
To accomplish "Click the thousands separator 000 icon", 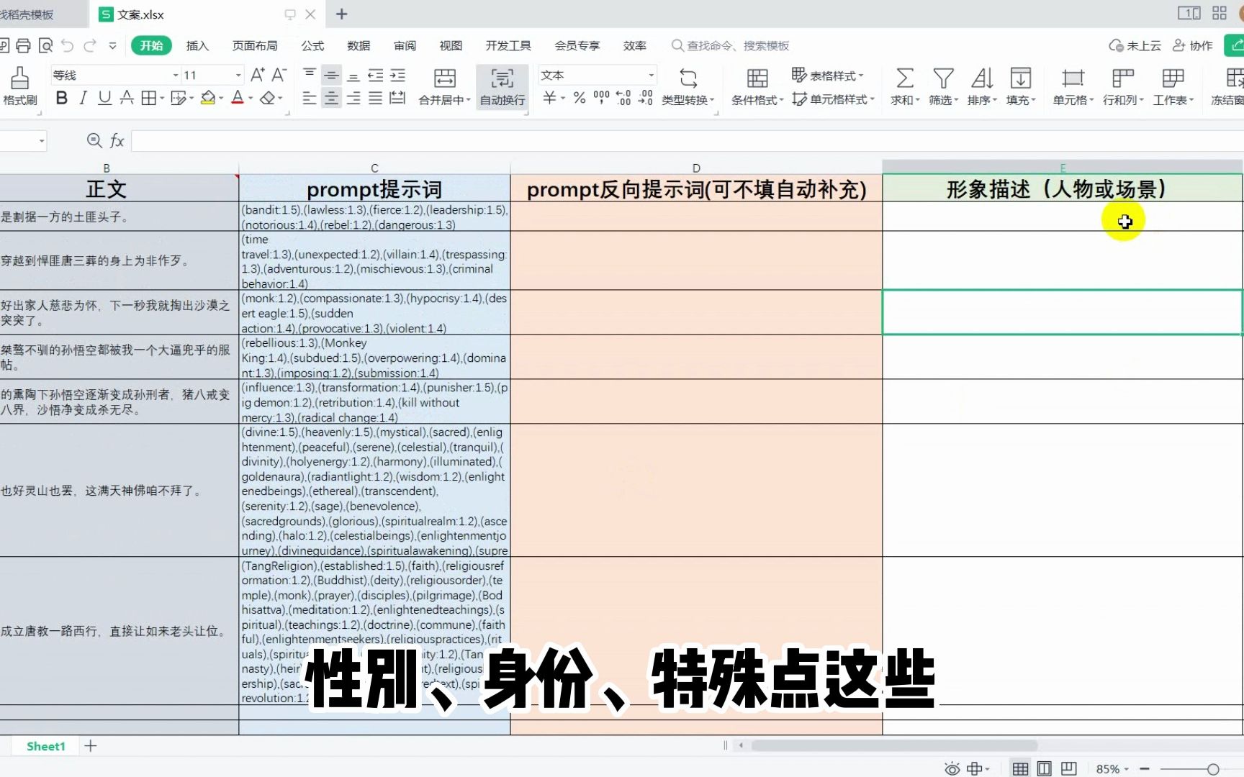I will coord(601,98).
